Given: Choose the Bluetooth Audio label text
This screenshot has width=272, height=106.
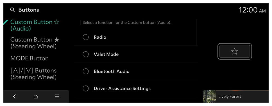Looking at the screenshot, I should click(x=112, y=71).
